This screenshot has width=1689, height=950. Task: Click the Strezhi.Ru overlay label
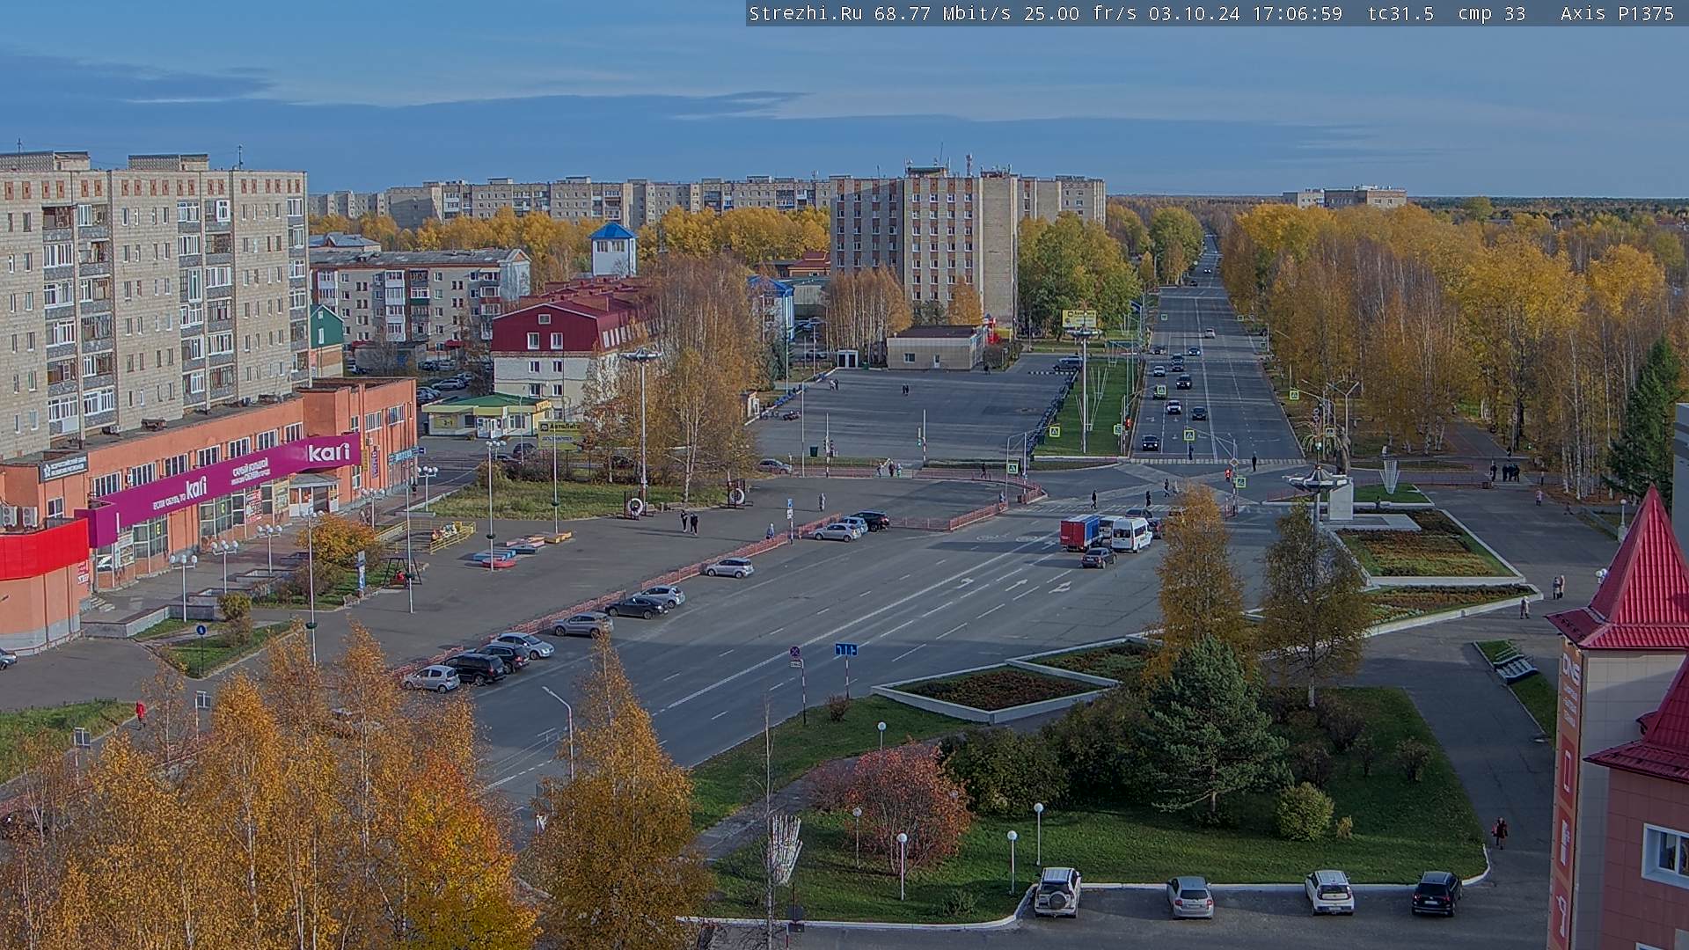(806, 13)
